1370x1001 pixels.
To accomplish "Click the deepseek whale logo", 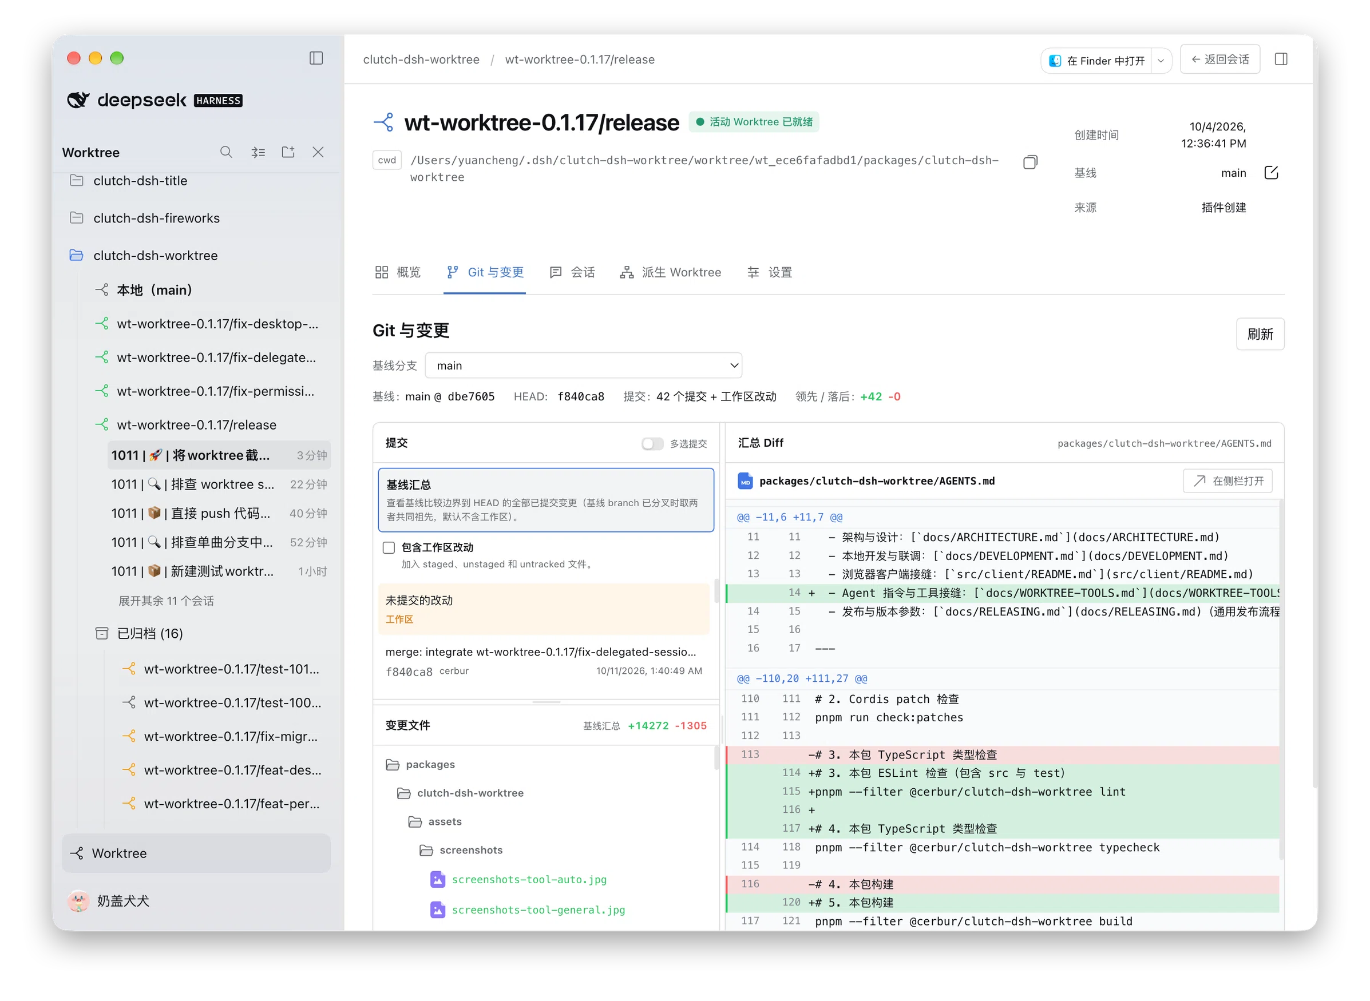I will pyautogui.click(x=78, y=100).
